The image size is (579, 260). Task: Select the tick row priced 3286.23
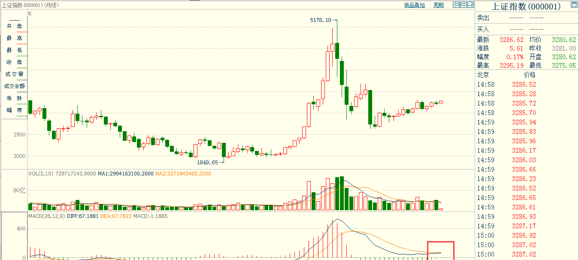(527, 178)
